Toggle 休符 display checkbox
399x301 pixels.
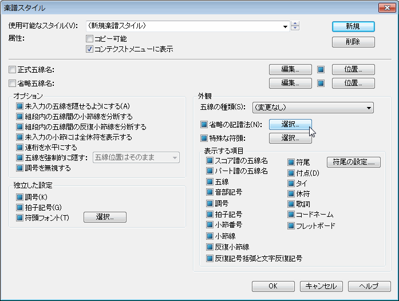(291, 193)
